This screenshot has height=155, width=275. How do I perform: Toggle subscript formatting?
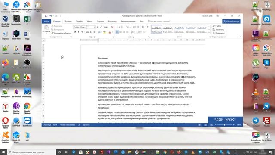(x=91, y=32)
